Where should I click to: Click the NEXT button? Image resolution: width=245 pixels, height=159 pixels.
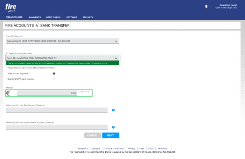[x=111, y=135]
